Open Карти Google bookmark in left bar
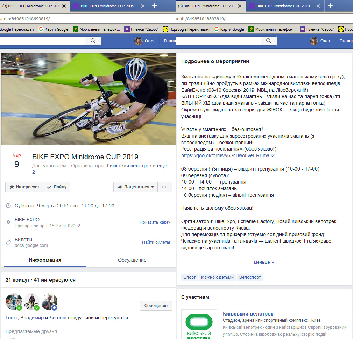The height and width of the screenshot is (339, 354). pos(54,29)
